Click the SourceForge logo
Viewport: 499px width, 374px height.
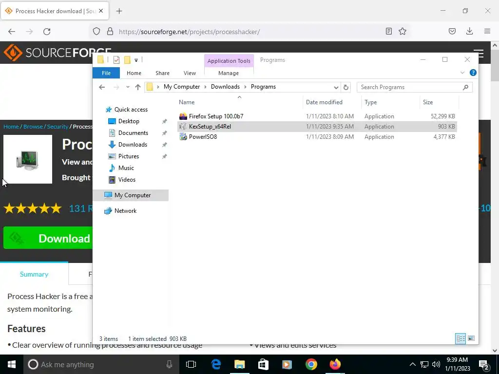pyautogui.click(x=58, y=53)
